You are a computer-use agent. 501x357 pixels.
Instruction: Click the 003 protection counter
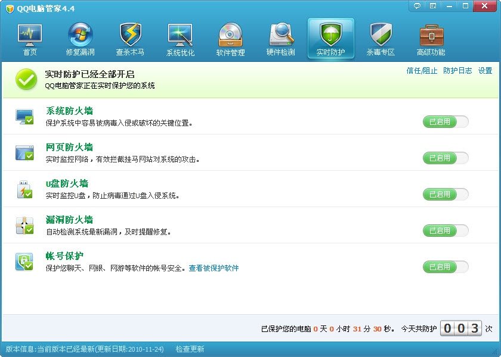click(461, 328)
